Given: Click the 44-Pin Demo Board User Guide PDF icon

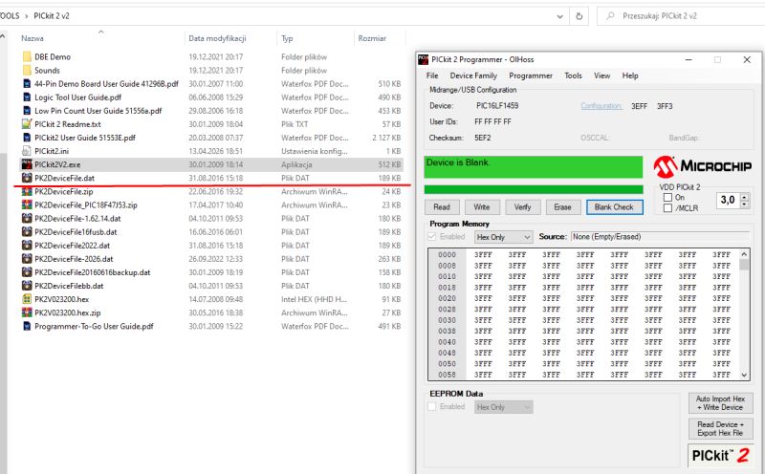Looking at the screenshot, I should coord(27,84).
